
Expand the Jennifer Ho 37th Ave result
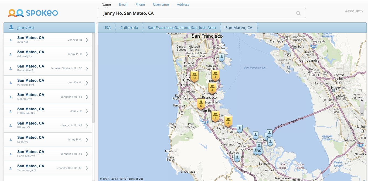87,40
